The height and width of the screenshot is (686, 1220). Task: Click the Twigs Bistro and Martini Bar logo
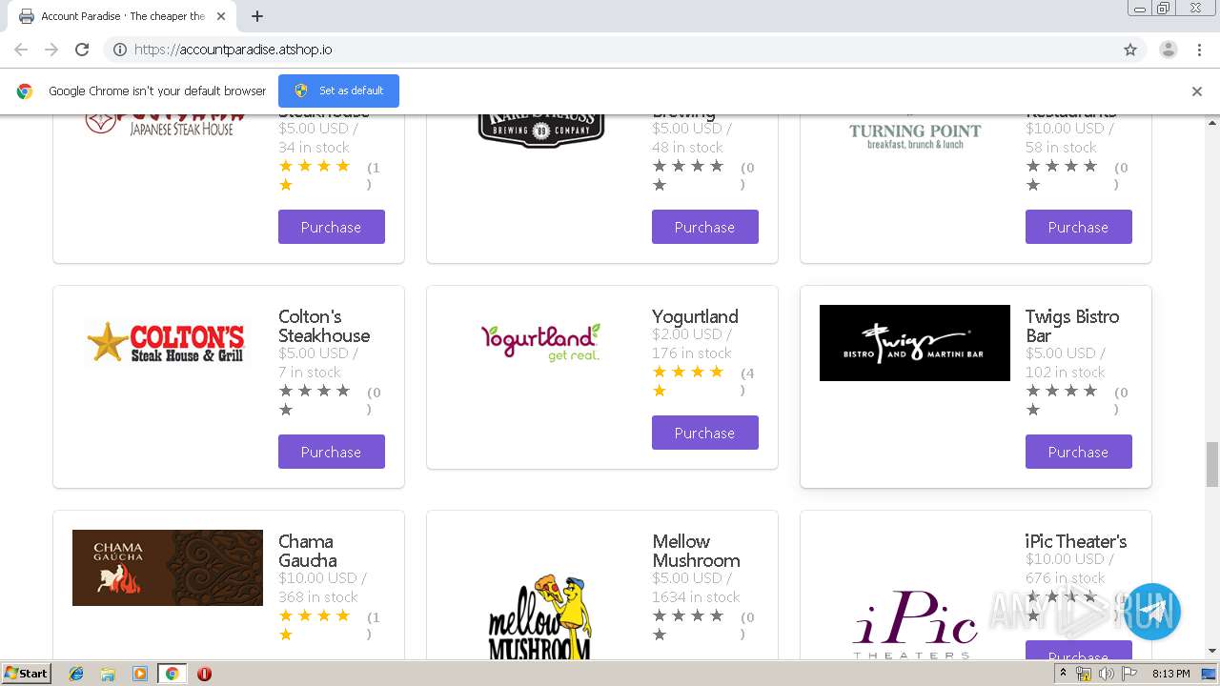coord(915,343)
